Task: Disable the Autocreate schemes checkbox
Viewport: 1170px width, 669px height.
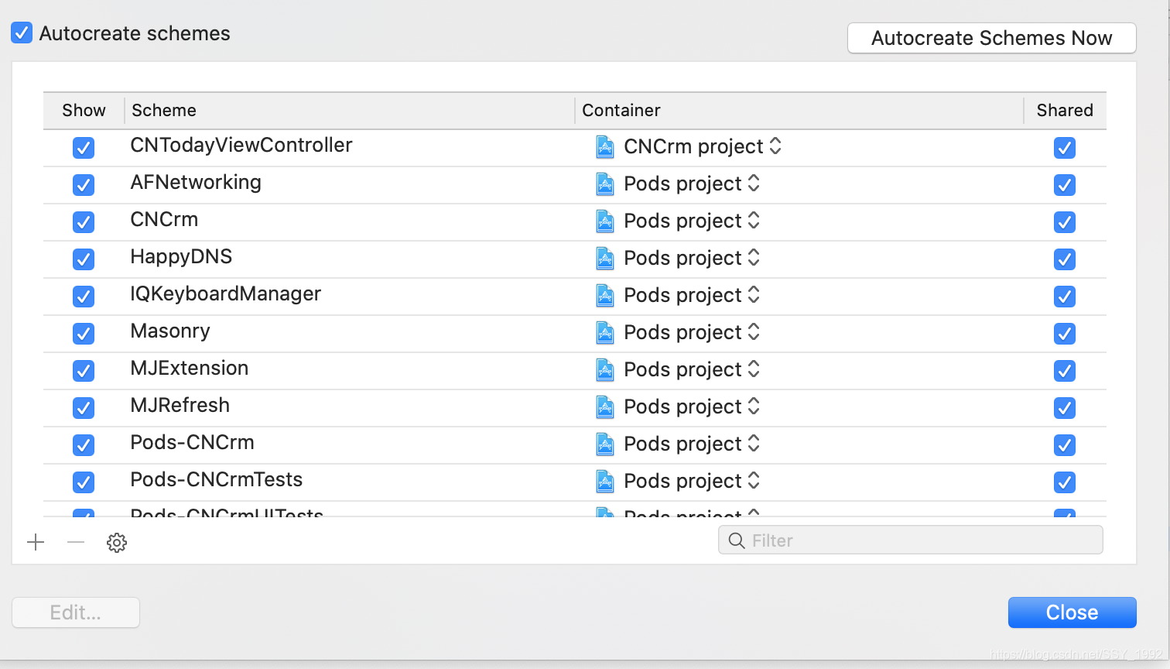Action: [x=22, y=33]
